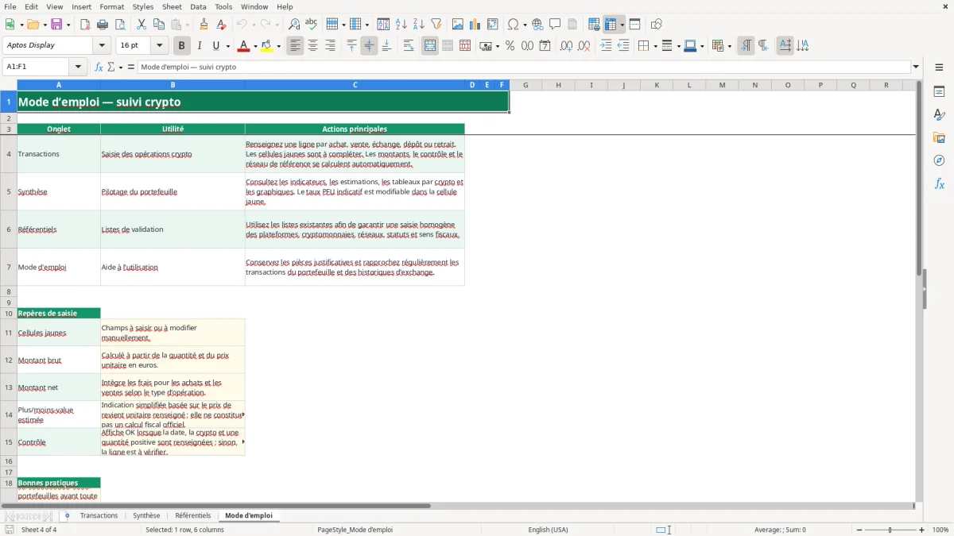The image size is (954, 536).
Task: Toggle Center Vertically alignment
Action: tap(369, 46)
